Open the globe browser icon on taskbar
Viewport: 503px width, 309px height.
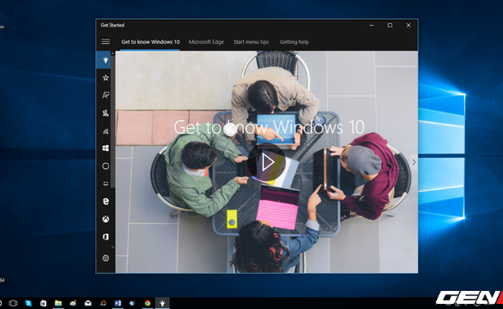tap(132, 303)
